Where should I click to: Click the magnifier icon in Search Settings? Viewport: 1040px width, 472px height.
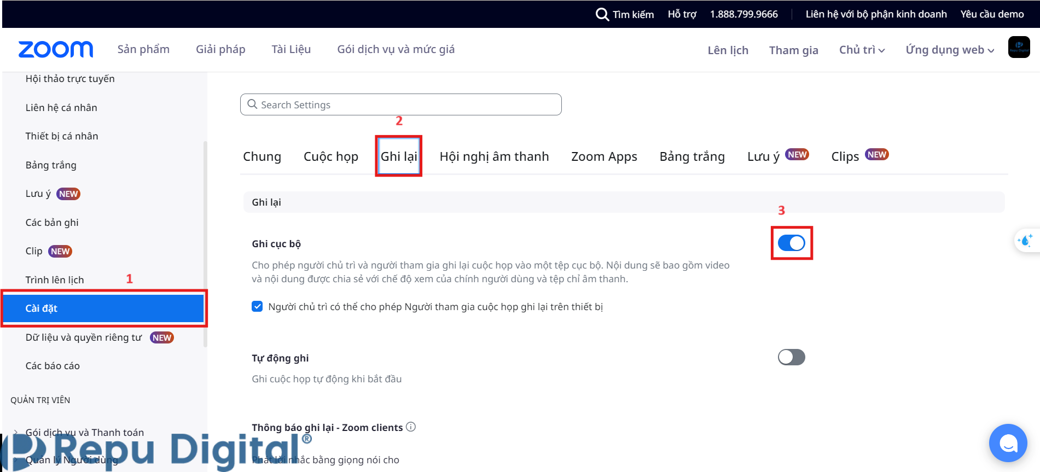pos(252,104)
